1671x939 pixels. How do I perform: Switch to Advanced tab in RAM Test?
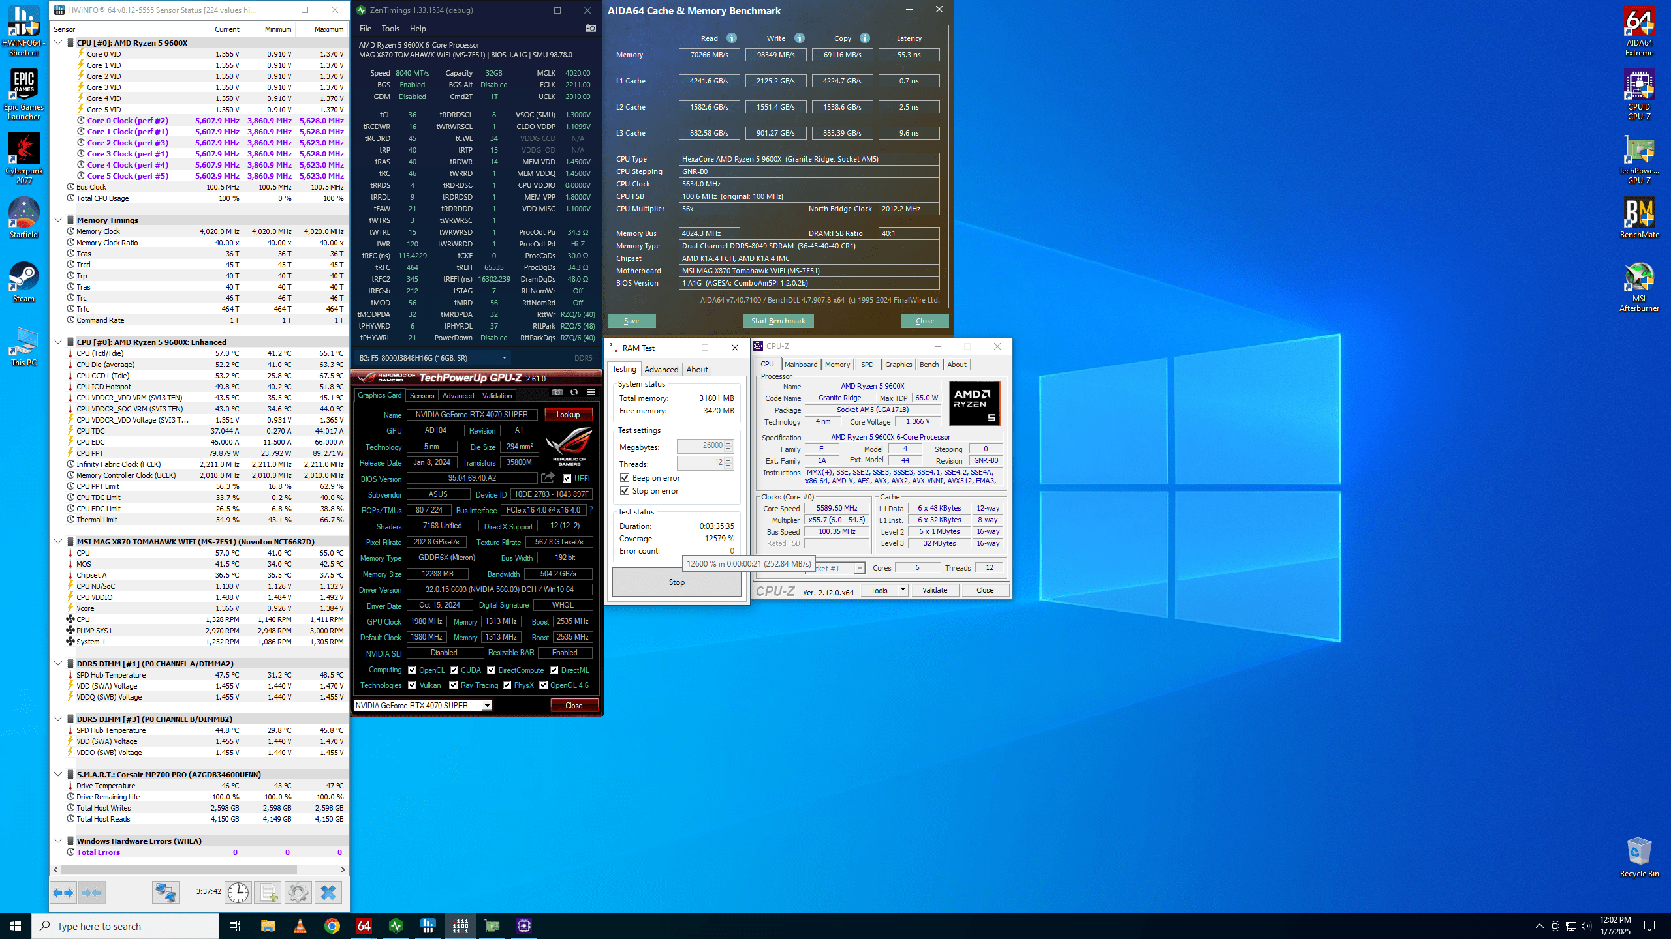(661, 369)
